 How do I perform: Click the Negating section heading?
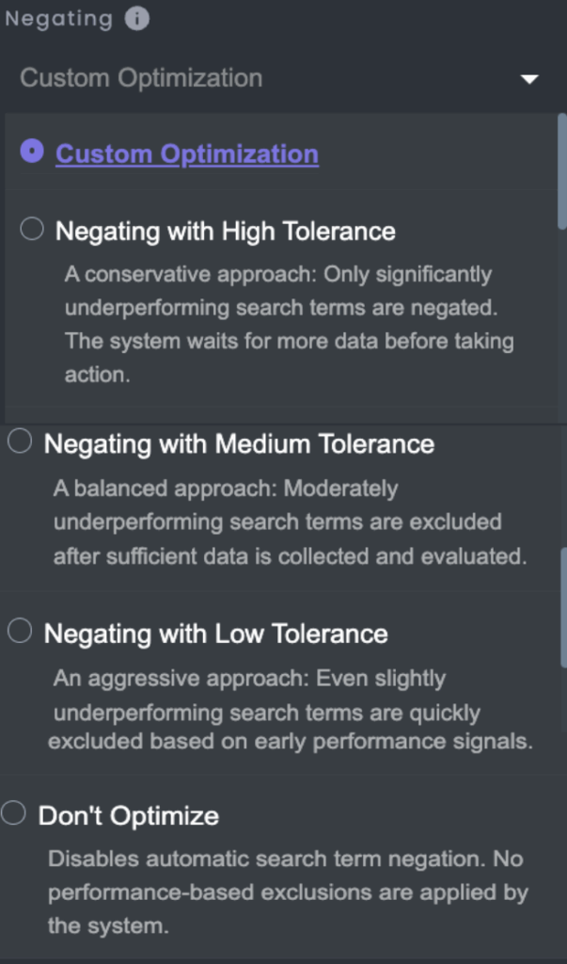(x=58, y=18)
